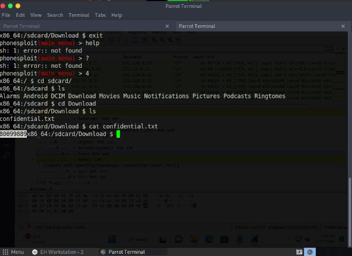
Task: Close the first Parrot Terminal tab
Action: click(x=167, y=26)
